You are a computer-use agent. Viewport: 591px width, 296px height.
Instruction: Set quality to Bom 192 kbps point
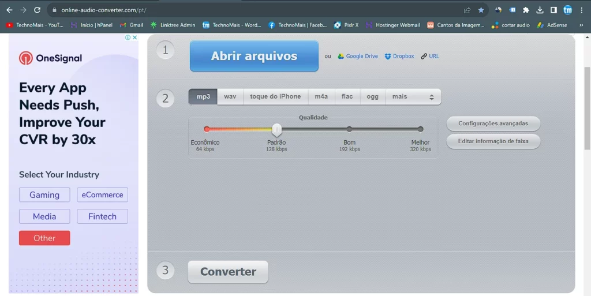[349, 129]
